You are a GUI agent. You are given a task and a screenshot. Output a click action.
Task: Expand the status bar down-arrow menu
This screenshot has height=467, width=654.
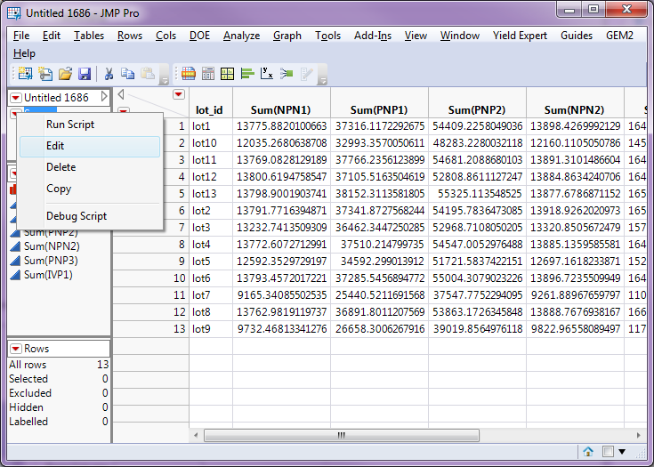622,451
